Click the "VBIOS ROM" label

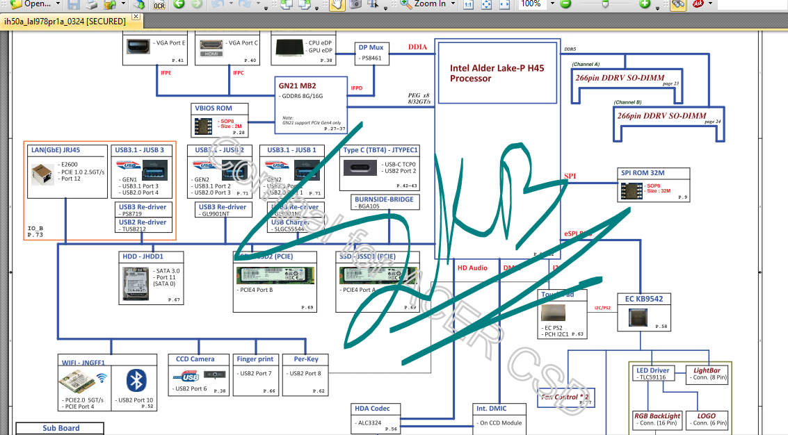pos(214,108)
